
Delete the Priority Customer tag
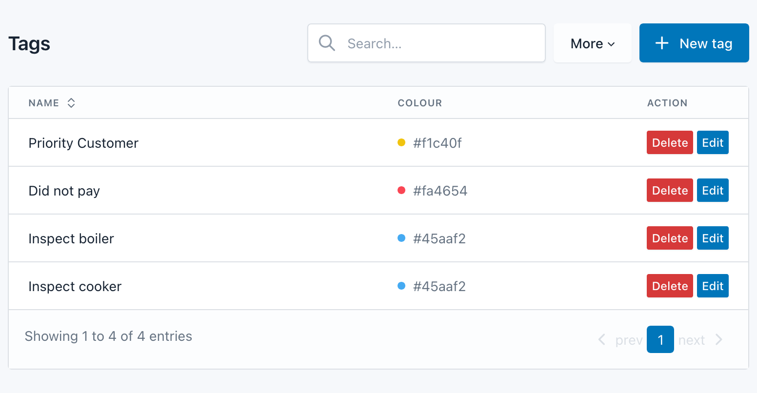pyautogui.click(x=670, y=142)
